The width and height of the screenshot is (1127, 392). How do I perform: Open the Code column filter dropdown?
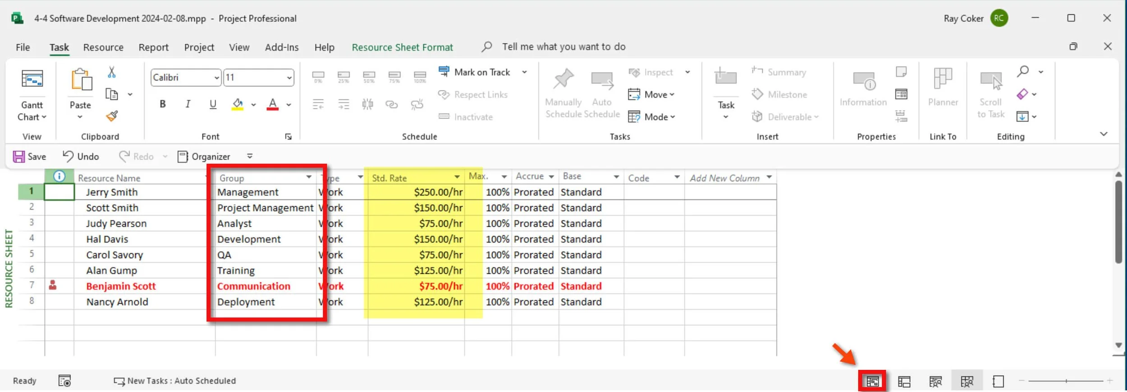(x=677, y=177)
